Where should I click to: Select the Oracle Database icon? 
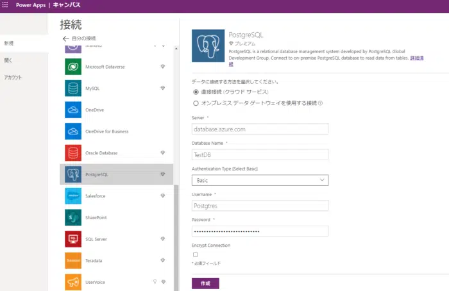(x=73, y=153)
